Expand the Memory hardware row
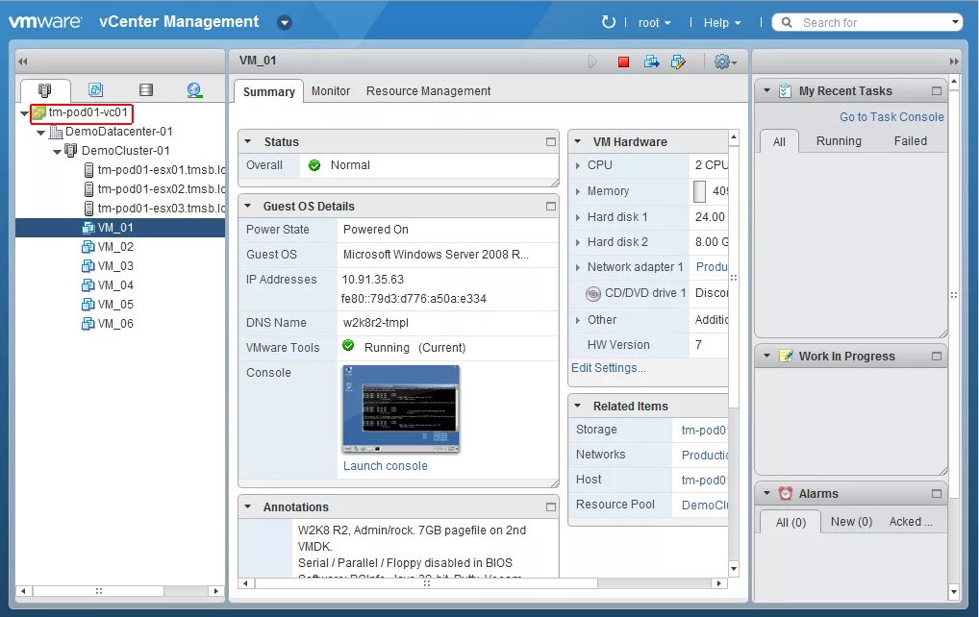Screen dimensions: 979x617 click(x=578, y=191)
